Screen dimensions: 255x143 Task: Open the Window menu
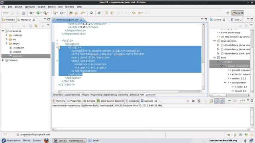(x=70, y=7)
